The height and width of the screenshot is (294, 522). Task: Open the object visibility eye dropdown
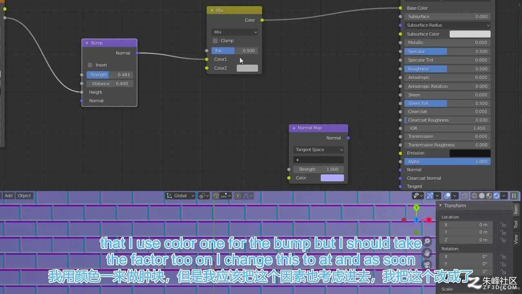(418, 196)
